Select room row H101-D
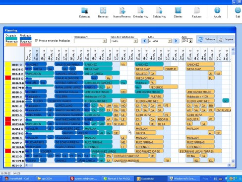This screenshot has height=182, width=242. point(17,65)
